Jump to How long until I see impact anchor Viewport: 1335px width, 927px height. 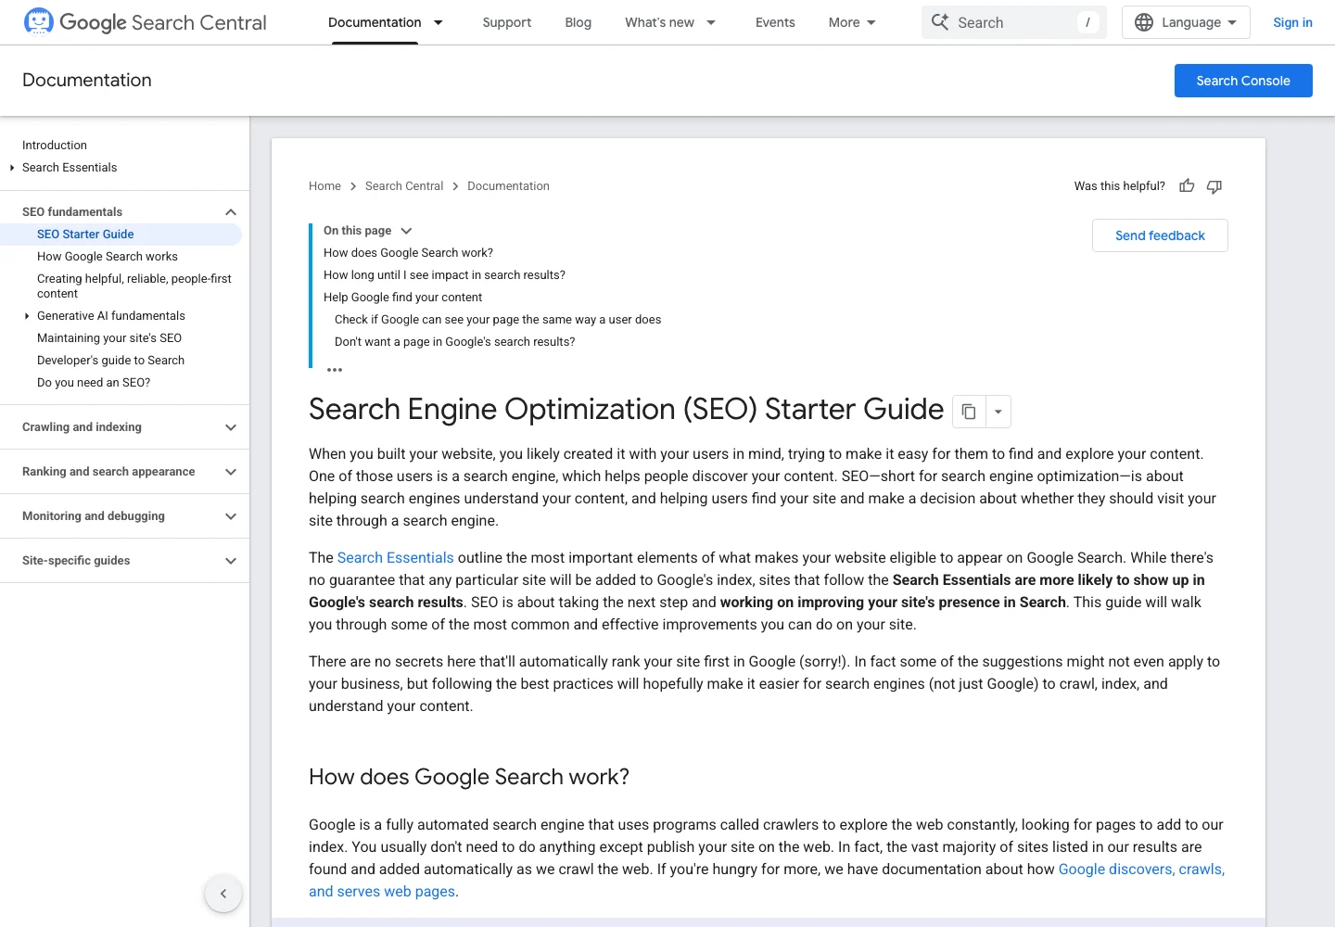pyautogui.click(x=444, y=275)
